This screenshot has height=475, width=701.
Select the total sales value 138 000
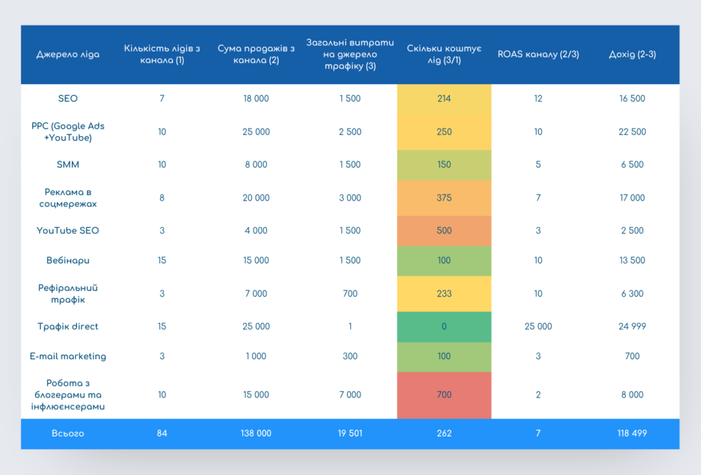[x=256, y=433]
